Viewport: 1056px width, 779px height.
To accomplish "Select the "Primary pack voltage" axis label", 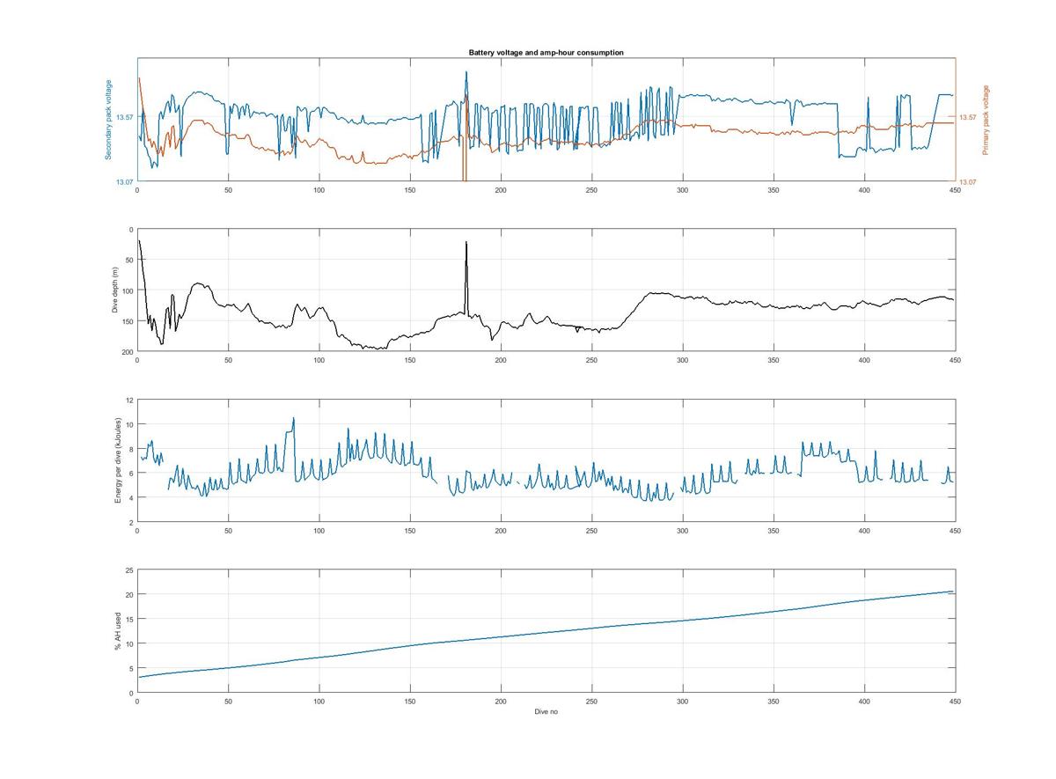I will click(x=986, y=120).
